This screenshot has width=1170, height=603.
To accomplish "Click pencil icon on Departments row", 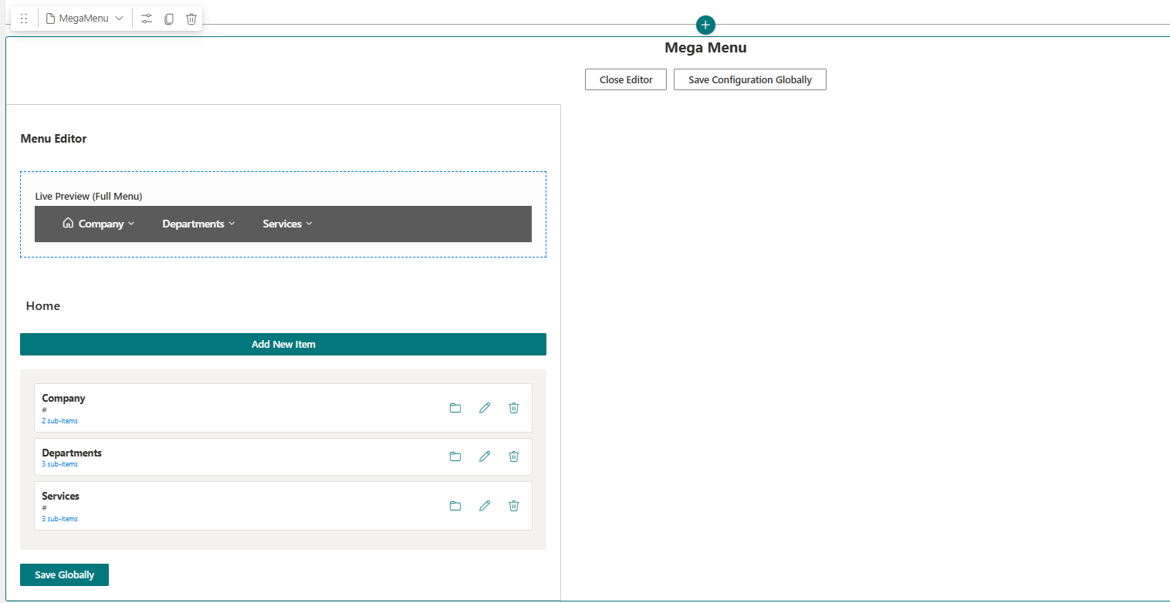I will point(485,456).
